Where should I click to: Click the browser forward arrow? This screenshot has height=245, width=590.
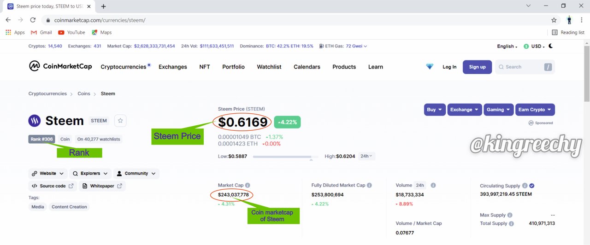pos(20,20)
